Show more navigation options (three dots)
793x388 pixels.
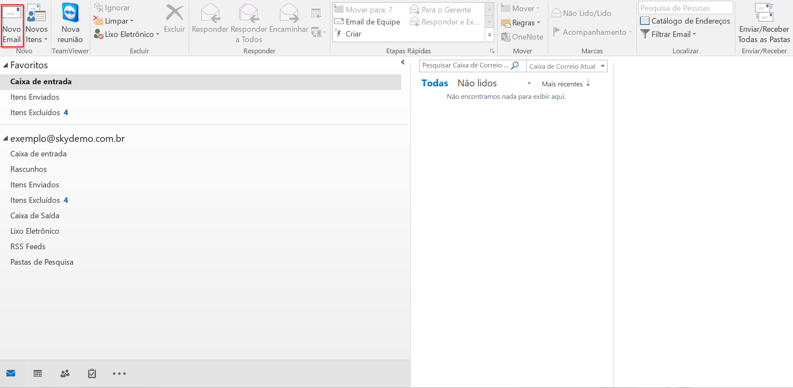pyautogui.click(x=119, y=373)
